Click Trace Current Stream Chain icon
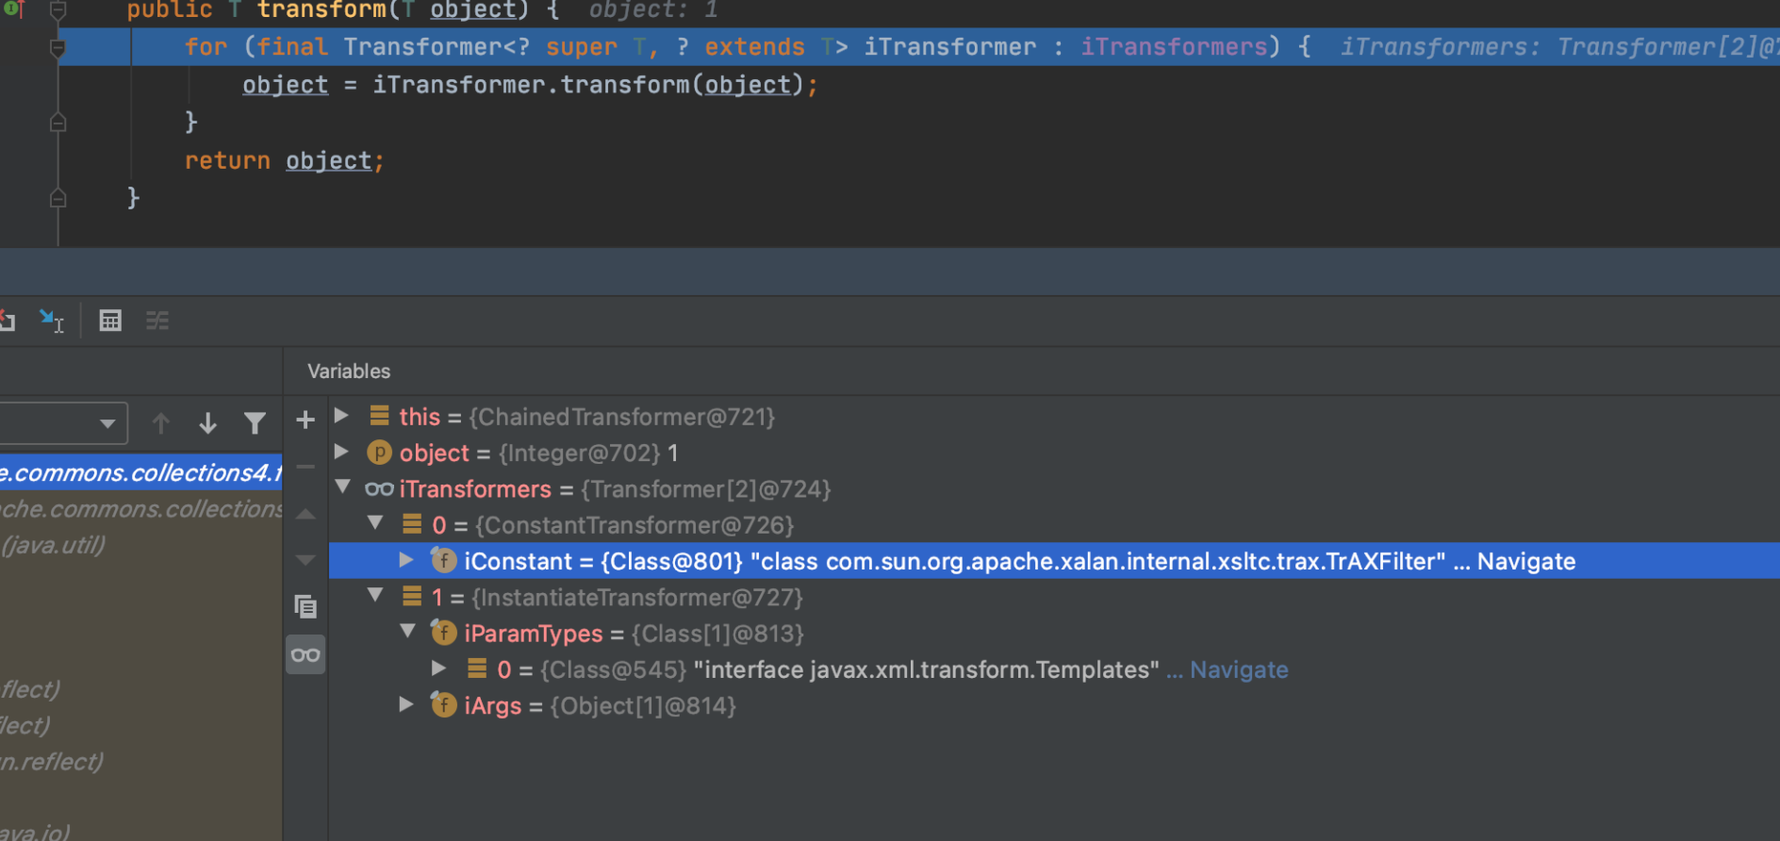Screen dimensions: 1780x841 tap(157, 322)
